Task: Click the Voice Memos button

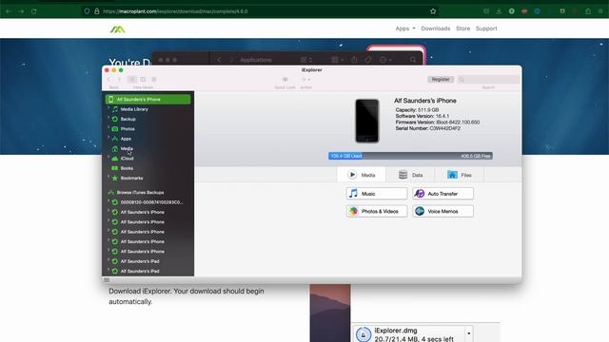Action: coord(442,211)
